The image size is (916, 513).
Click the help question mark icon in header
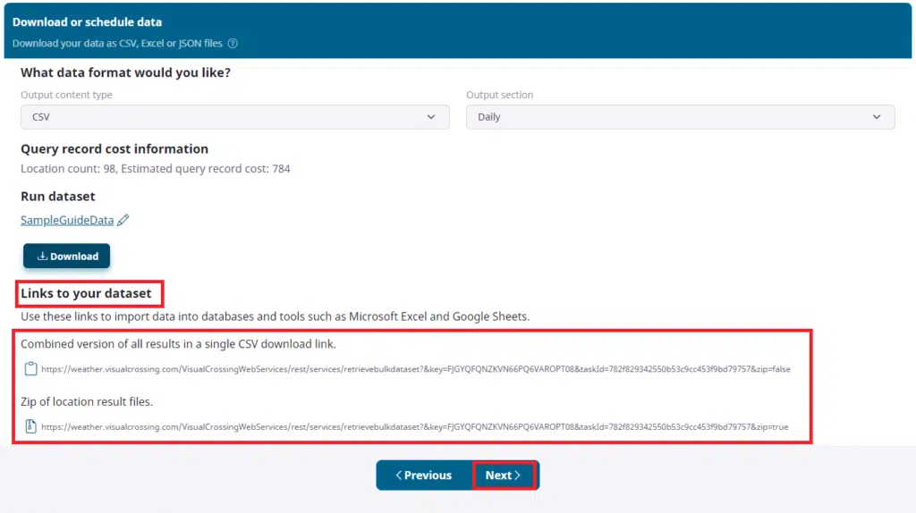coord(233,43)
